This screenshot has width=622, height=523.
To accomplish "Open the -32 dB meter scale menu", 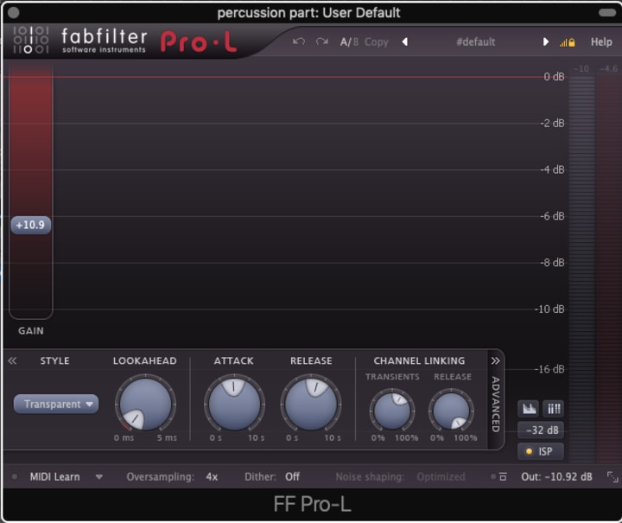I will pyautogui.click(x=541, y=430).
